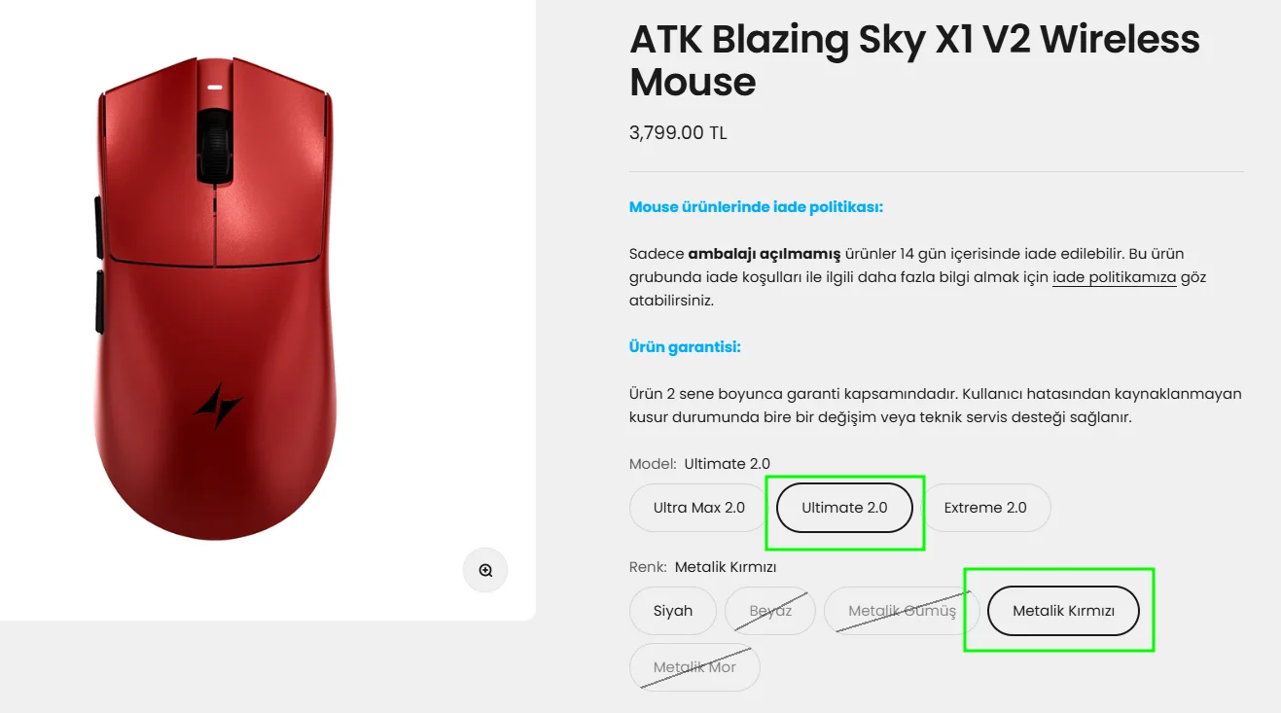Click the 'Mouse ürünlerinde iade politikası' heading
The width and height of the screenshot is (1281, 713).
click(x=755, y=207)
